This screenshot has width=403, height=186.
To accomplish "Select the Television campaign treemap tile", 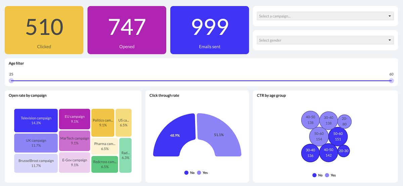I will pos(36,120).
